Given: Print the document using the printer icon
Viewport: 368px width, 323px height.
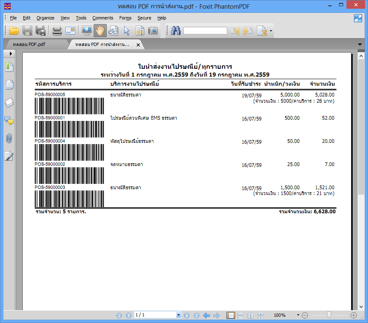Looking at the screenshot, I should [x=57, y=31].
